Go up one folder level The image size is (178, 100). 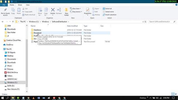click(x=13, y=22)
